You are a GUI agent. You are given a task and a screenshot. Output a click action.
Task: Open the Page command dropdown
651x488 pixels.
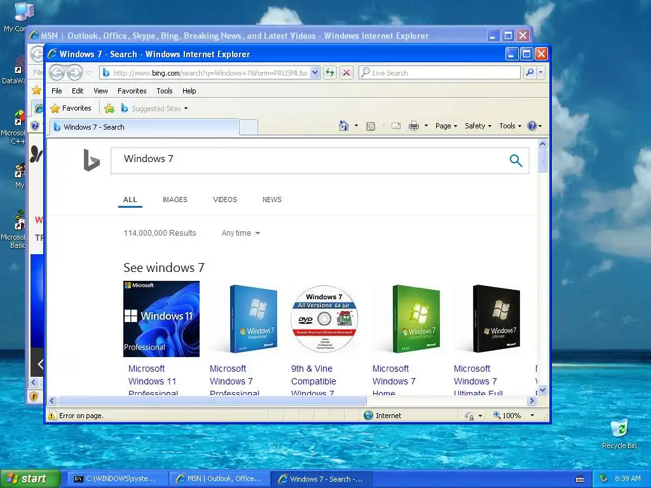(446, 126)
